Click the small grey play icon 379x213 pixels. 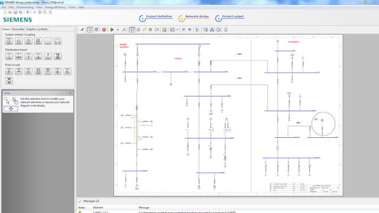118,30
